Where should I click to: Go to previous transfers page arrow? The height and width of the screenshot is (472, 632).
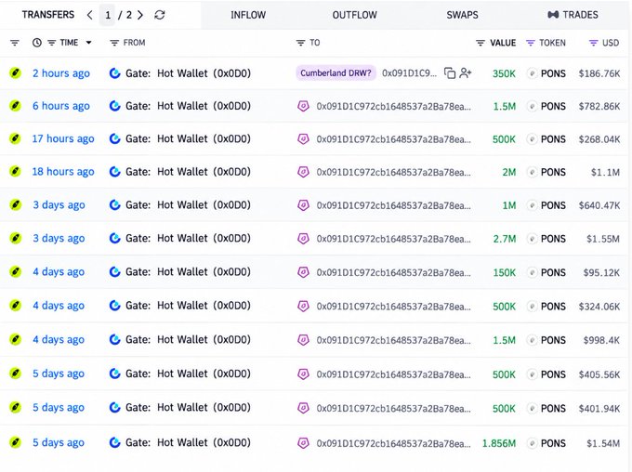tap(89, 15)
